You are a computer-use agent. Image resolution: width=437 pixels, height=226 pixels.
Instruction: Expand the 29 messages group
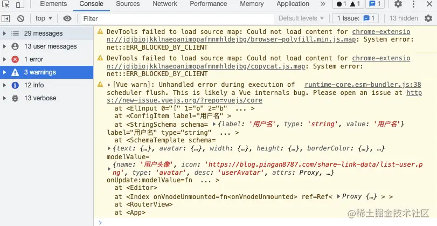tap(4, 33)
